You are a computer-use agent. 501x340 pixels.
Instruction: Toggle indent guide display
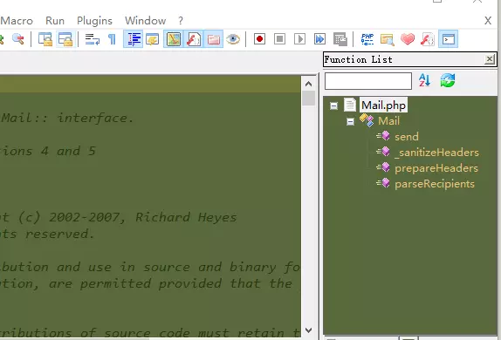[134, 39]
